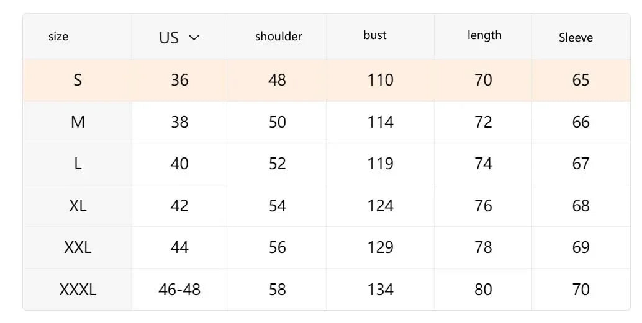642x323 pixels.
Task: Click the 46-48 US size cell
Action: (x=179, y=290)
